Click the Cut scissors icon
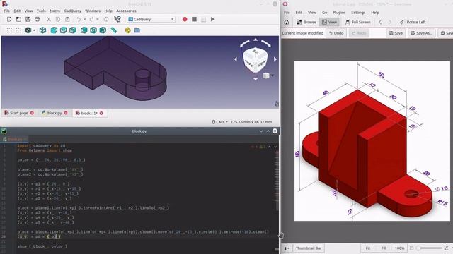The width and height of the screenshot is (453, 254). click(49, 19)
